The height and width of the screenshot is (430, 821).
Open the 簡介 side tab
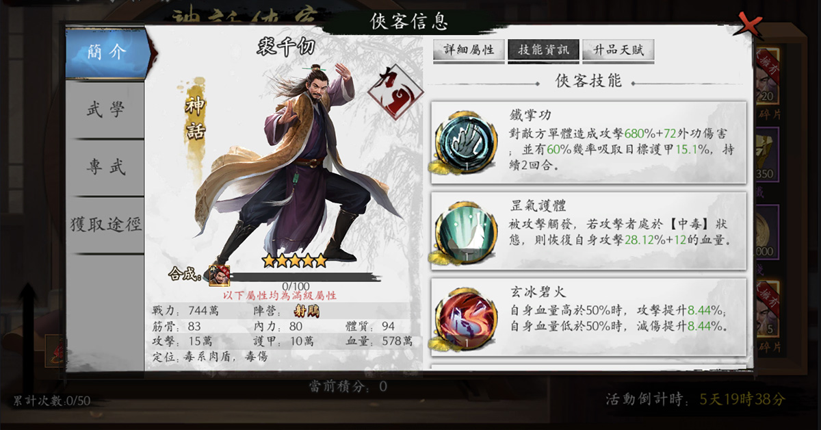click(x=107, y=53)
